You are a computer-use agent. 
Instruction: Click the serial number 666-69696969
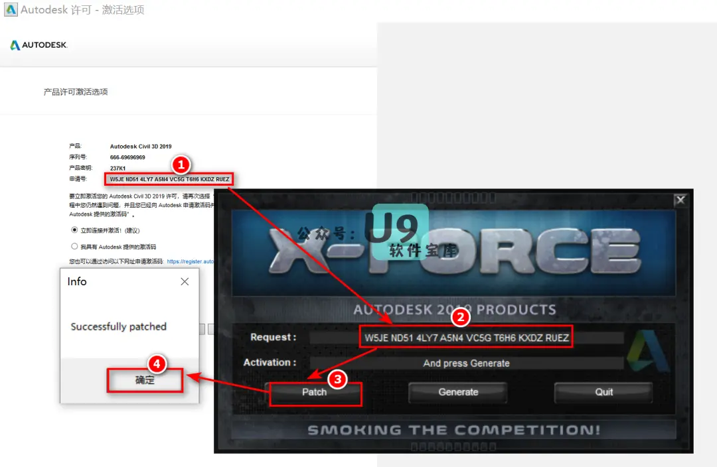click(x=127, y=157)
